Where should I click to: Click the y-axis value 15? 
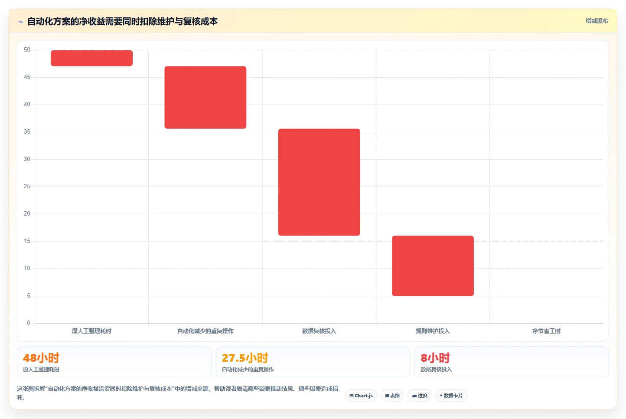pyautogui.click(x=27, y=241)
